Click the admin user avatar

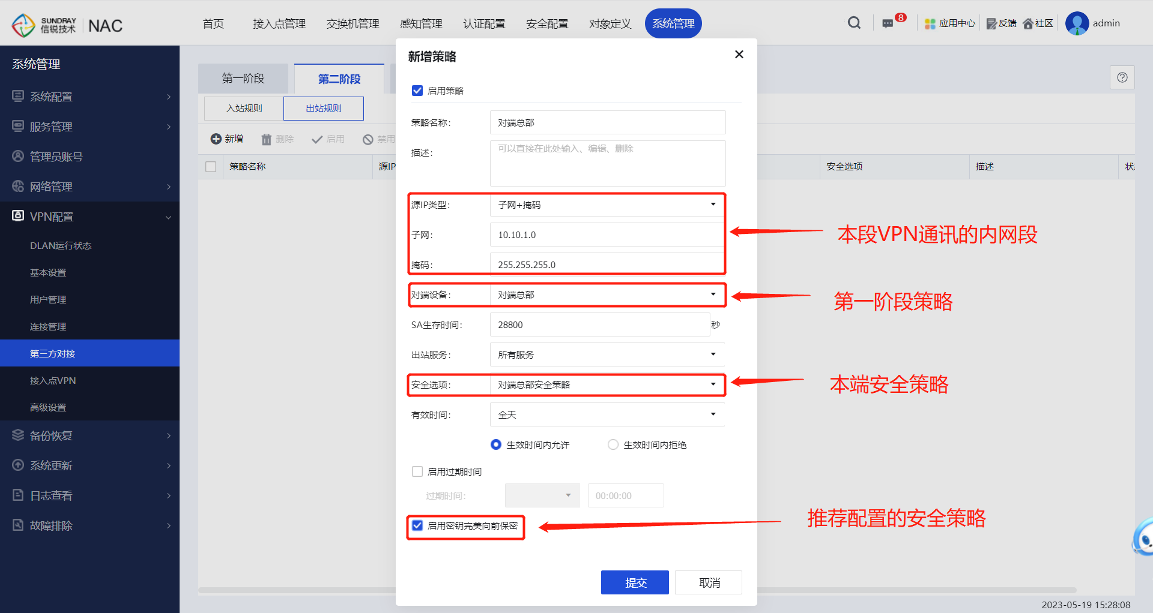click(x=1077, y=23)
